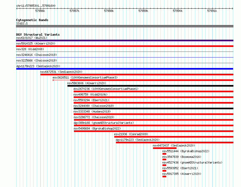The width and height of the screenshot is (241, 187).
Task: Click the small red nsv4527436 bar
Action: click(x=164, y=165)
